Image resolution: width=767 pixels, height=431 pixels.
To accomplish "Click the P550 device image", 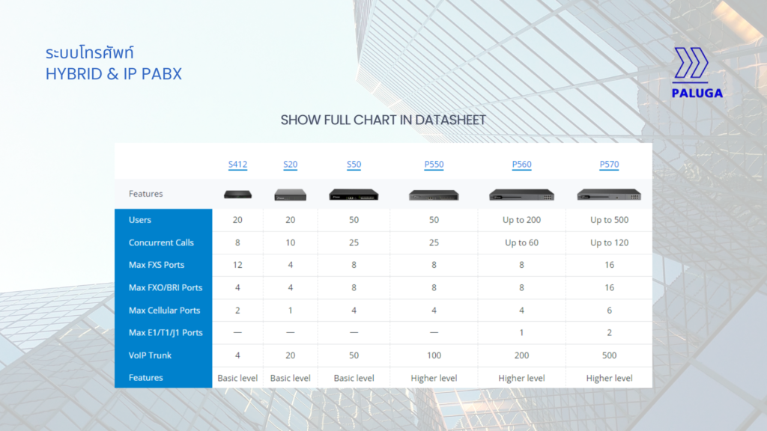I will (x=434, y=195).
